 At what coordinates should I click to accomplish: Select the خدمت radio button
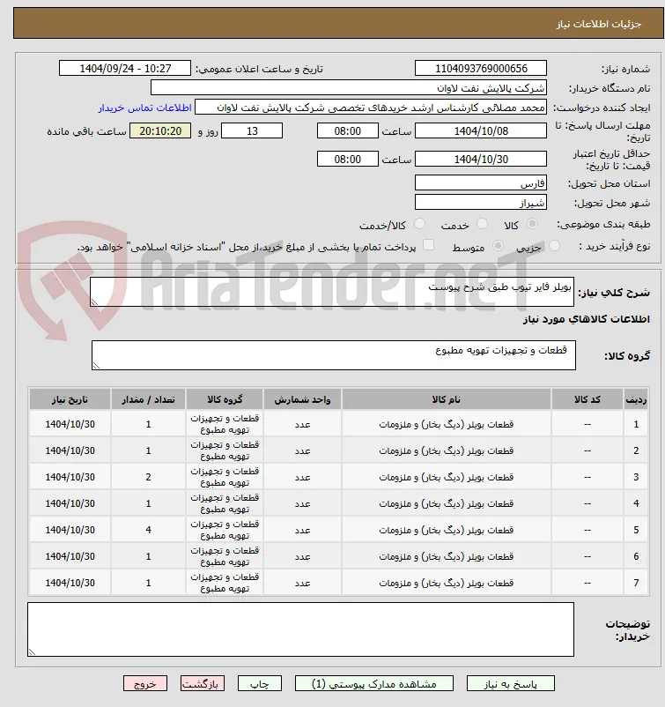point(482,224)
